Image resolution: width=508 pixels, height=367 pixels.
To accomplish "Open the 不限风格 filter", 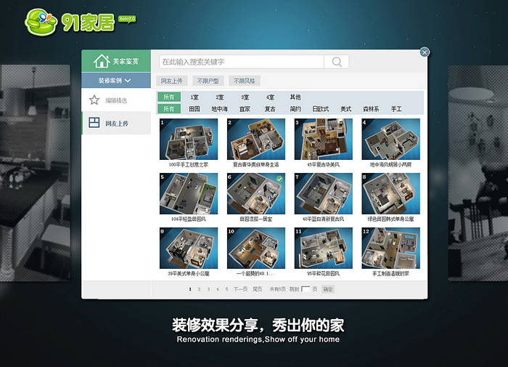I will tap(245, 81).
